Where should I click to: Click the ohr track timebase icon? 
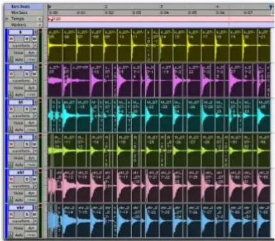11,235
